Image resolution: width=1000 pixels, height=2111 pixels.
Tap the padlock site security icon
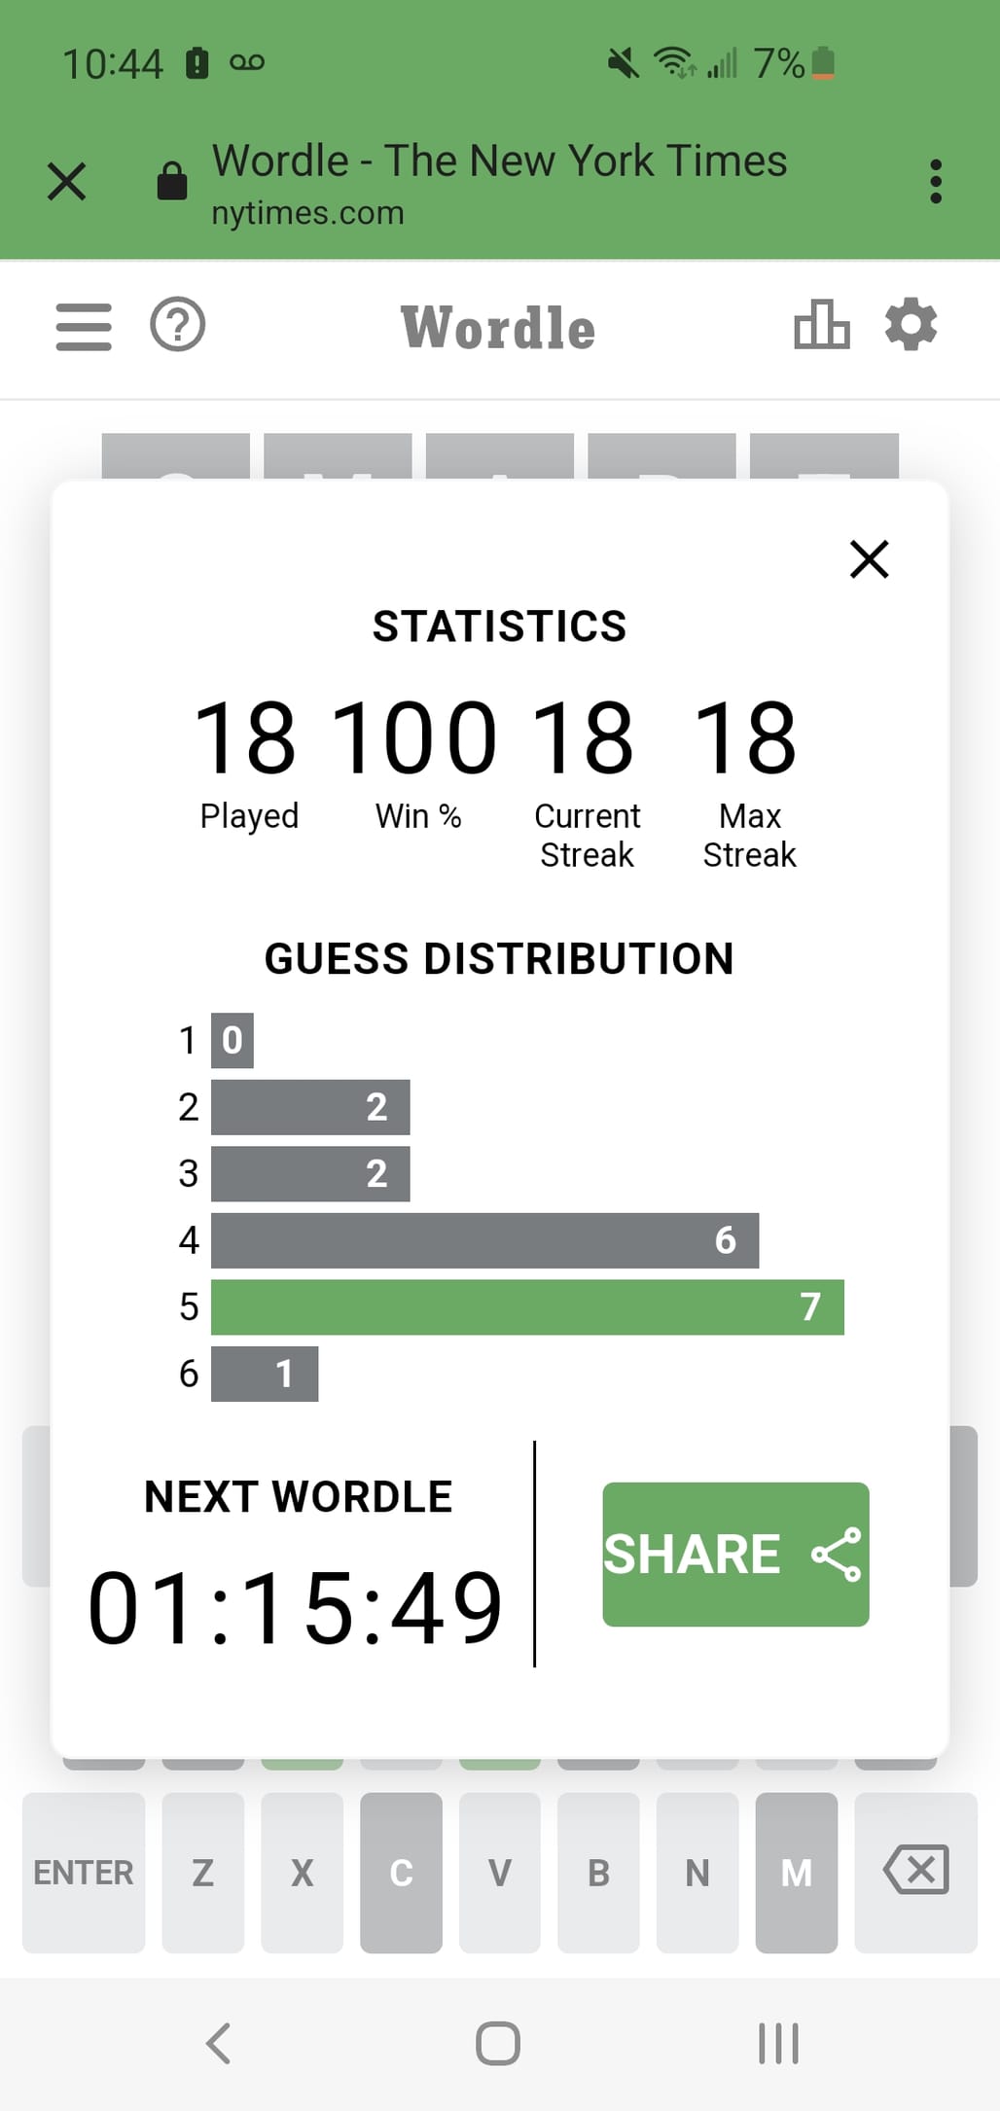pos(172,181)
